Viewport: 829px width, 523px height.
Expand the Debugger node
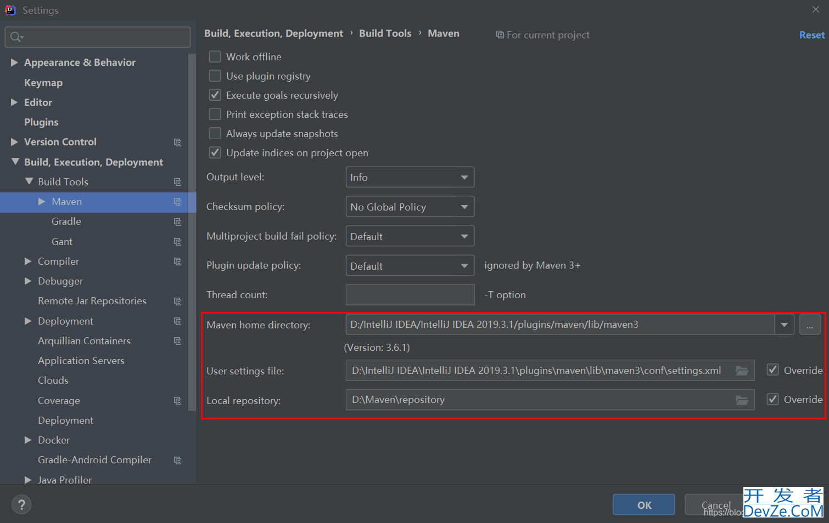coord(28,281)
